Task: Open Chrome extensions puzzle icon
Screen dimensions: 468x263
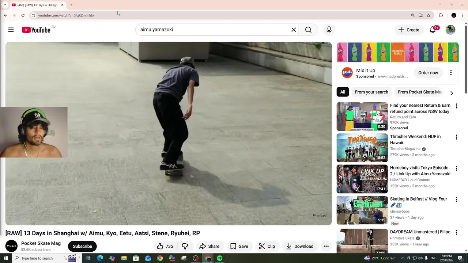Action: pos(441,15)
